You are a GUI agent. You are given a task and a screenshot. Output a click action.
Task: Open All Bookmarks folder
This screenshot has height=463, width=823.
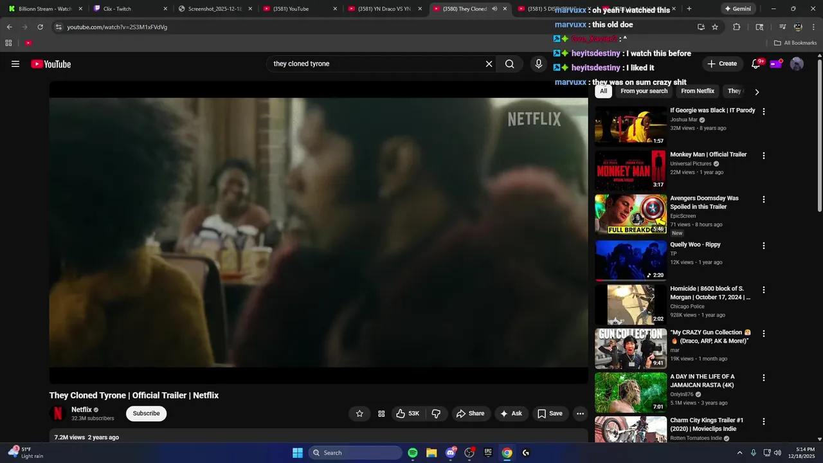point(795,43)
